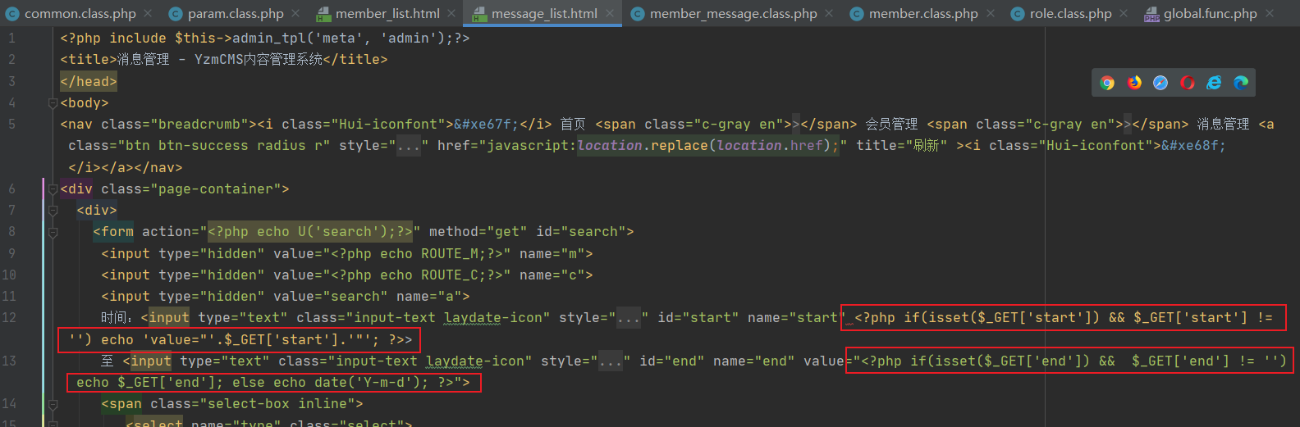Image resolution: width=1300 pixels, height=427 pixels.
Task: Click ROUTE_M constant in hidden input
Action: 449,254
